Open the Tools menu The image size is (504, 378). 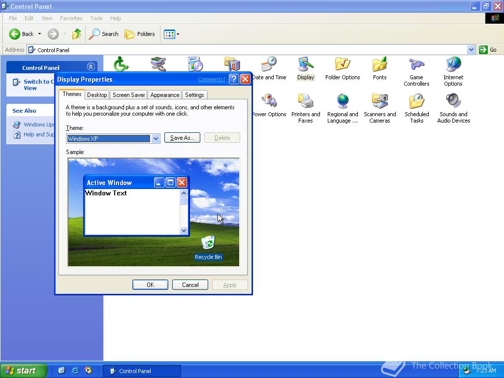click(96, 18)
